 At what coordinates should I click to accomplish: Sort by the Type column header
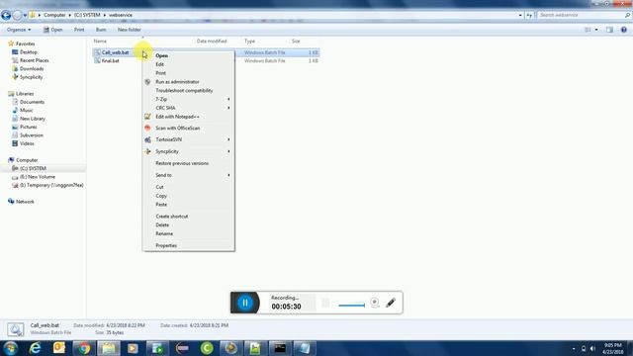pos(249,42)
